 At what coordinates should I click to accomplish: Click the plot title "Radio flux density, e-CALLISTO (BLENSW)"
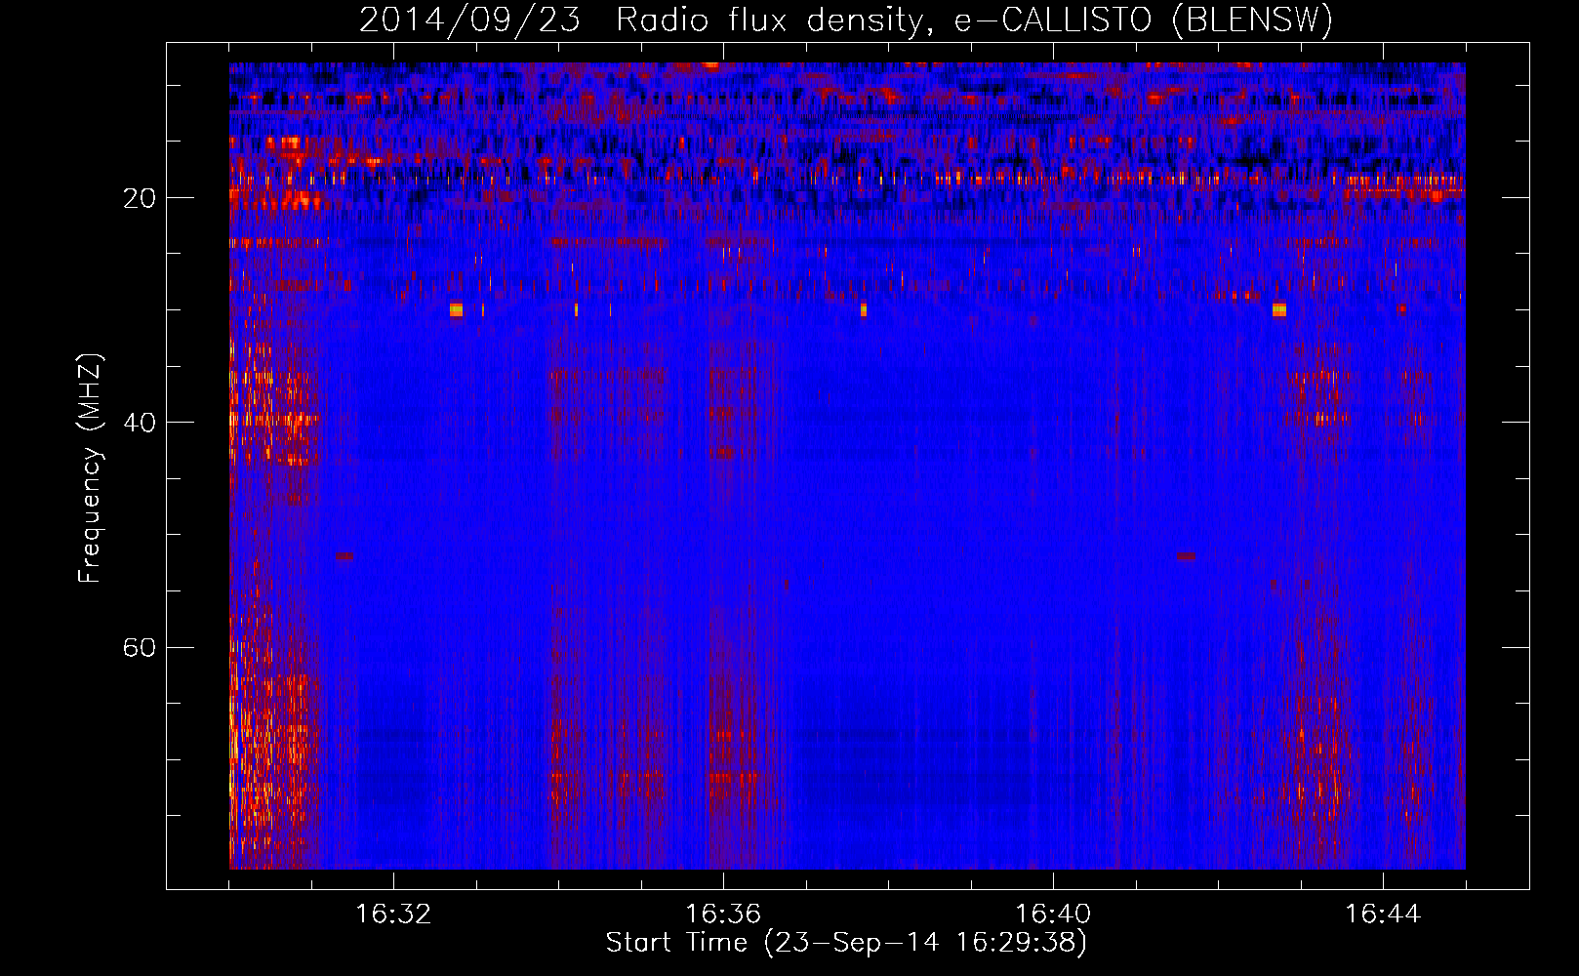[974, 20]
